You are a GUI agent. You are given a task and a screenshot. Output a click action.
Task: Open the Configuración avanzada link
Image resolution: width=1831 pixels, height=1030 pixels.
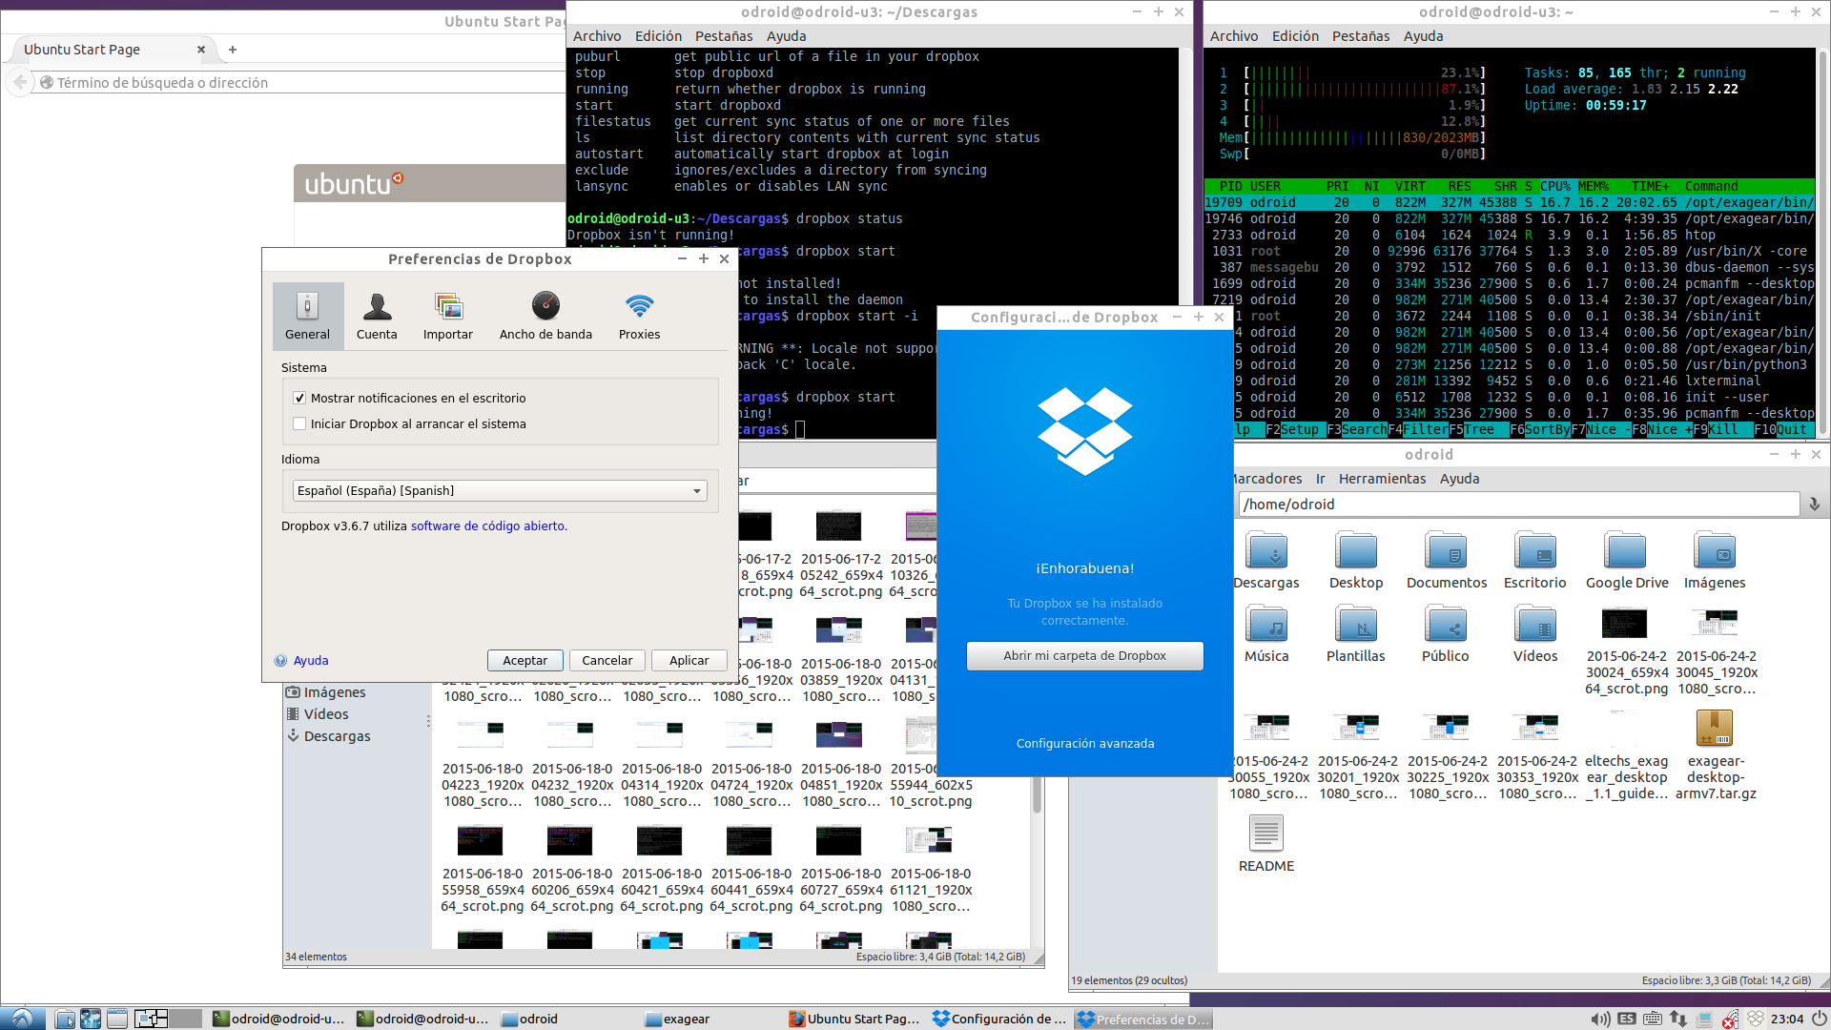pos(1084,743)
